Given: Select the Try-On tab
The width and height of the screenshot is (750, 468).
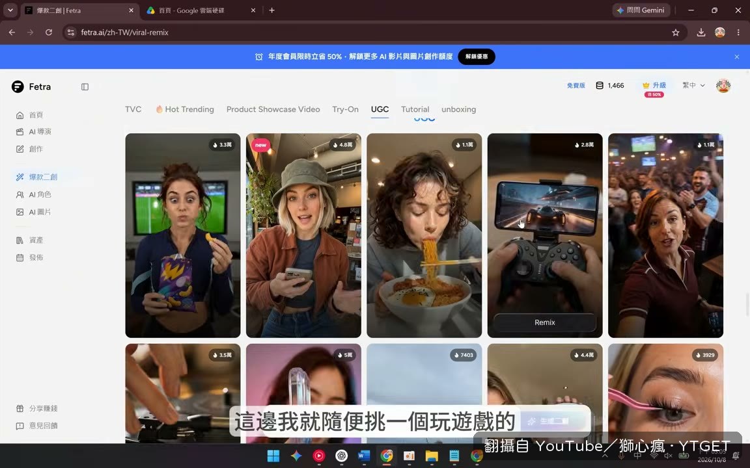Looking at the screenshot, I should point(345,109).
